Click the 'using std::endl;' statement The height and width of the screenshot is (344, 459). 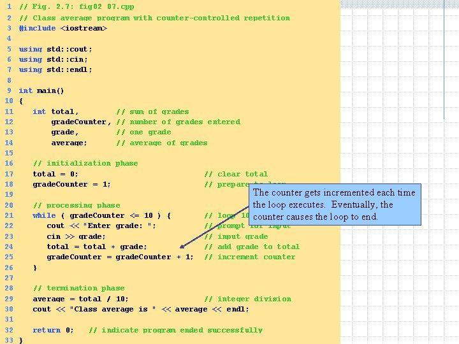click(55, 69)
